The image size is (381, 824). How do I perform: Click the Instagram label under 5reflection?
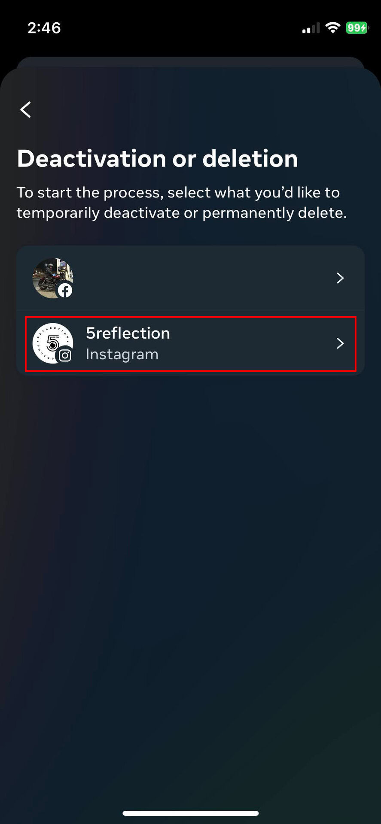pos(122,354)
